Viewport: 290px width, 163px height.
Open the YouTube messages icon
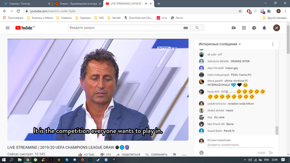(x=254, y=28)
